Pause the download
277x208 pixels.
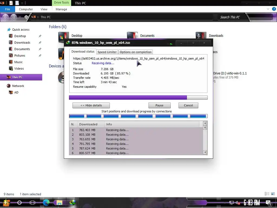tap(160, 105)
